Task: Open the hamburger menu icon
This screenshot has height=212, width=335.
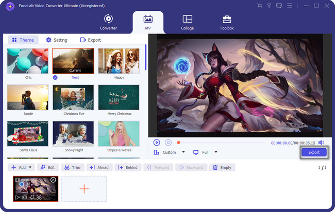Action: click(x=290, y=6)
